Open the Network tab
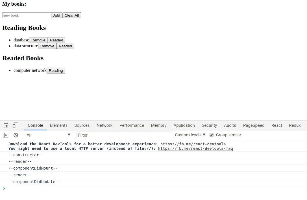The image size is (307, 200). coord(104,125)
